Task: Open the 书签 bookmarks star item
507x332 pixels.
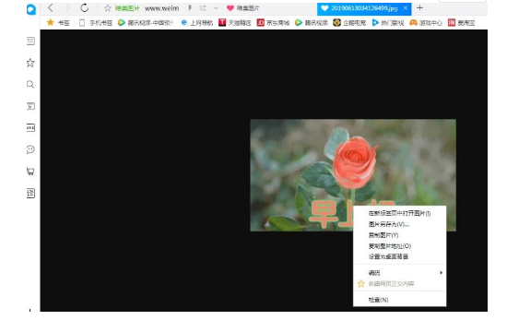Action: coord(58,23)
